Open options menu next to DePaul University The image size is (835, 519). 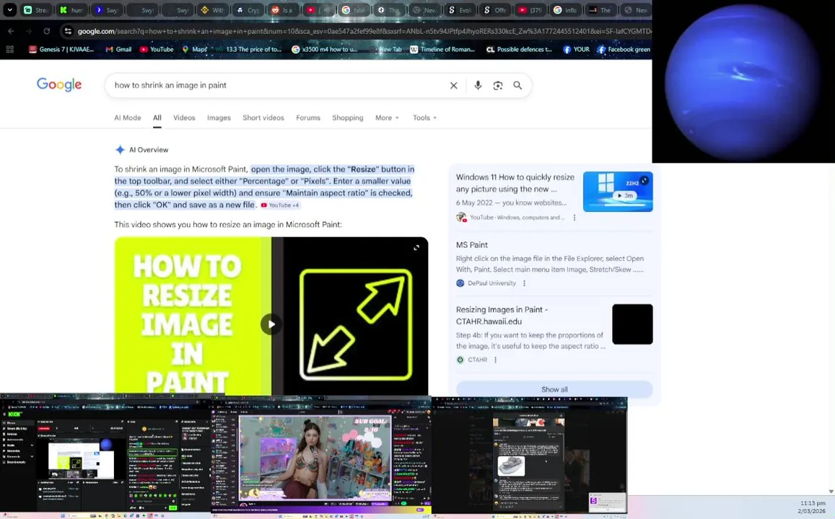coord(524,283)
